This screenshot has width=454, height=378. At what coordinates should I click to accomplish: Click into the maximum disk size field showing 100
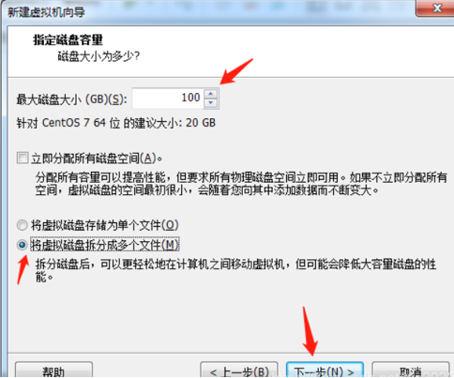[168, 98]
